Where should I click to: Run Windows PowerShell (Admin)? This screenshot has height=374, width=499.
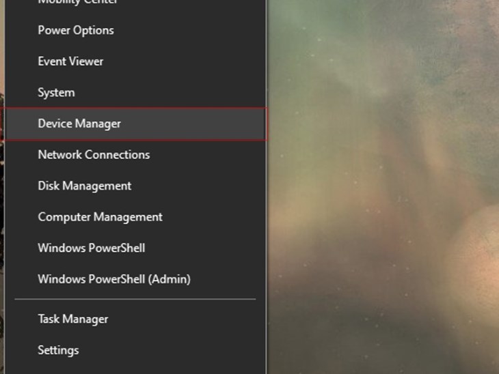113,279
